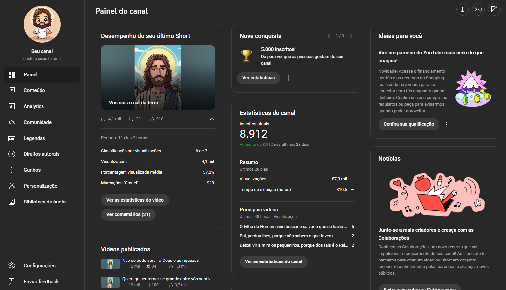Click the 8.912 subscriber count
The width and height of the screenshot is (506, 290).
coord(254,134)
